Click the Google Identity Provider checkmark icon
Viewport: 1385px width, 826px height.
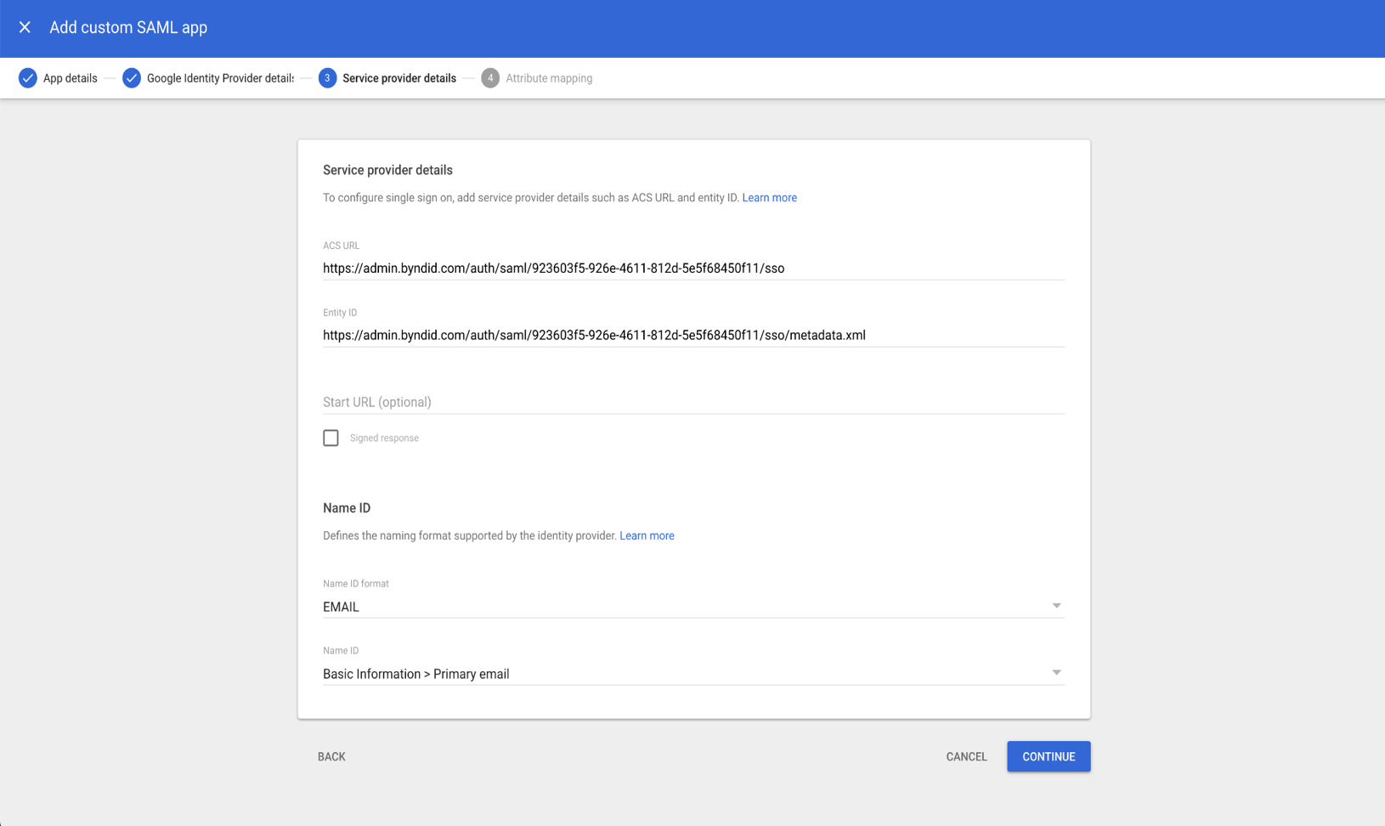[x=131, y=78]
